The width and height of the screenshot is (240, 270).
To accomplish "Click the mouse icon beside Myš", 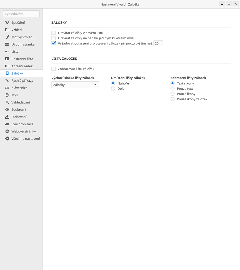I will 7,95.
